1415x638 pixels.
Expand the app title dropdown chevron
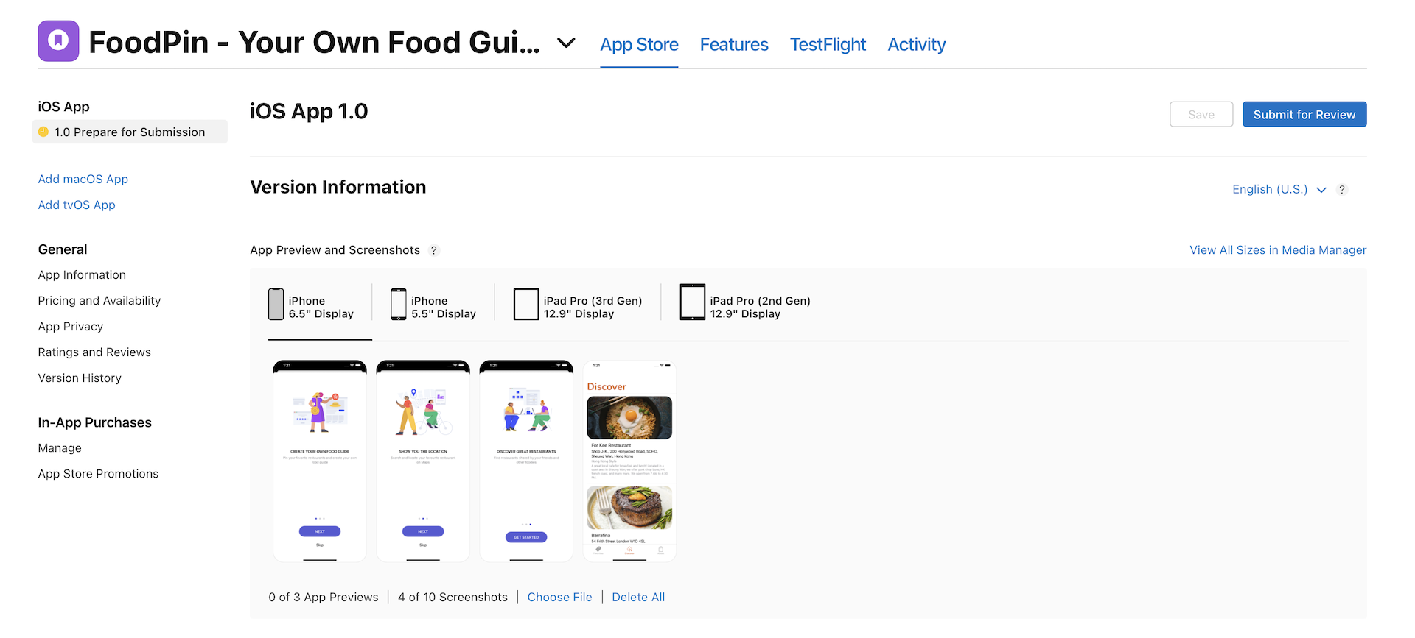pos(565,43)
